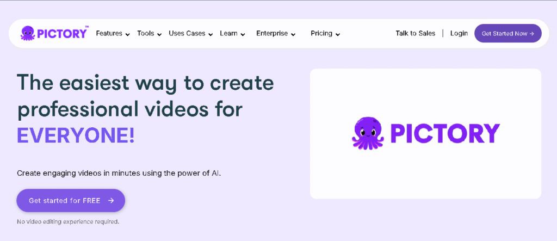Open the Pricing dropdown chevron
This screenshot has height=241, width=557.
(338, 34)
